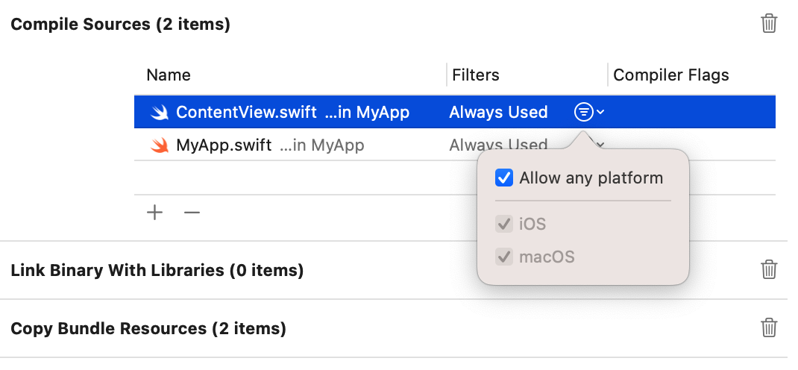The width and height of the screenshot is (798, 370).
Task: Click the chevron next to ContentView.swift filter icon
Action: click(x=600, y=113)
